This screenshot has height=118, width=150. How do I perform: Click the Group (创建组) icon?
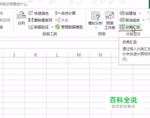tap(122, 13)
